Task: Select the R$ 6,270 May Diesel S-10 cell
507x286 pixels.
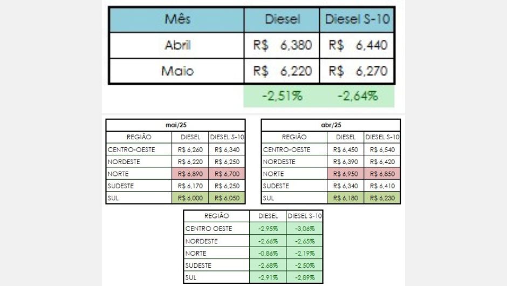Action: 357,71
